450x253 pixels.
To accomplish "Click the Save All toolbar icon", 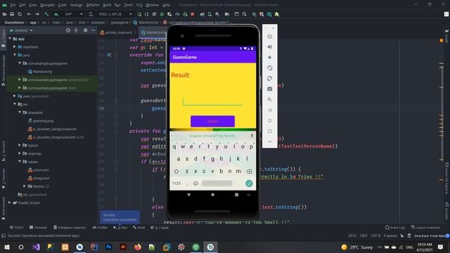I will [12, 14].
